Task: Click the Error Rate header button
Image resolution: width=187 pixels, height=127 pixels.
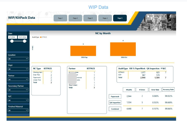Action: (155, 90)
